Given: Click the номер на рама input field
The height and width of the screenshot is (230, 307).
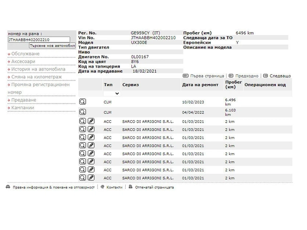Looking at the screenshot, I should tap(39, 40).
